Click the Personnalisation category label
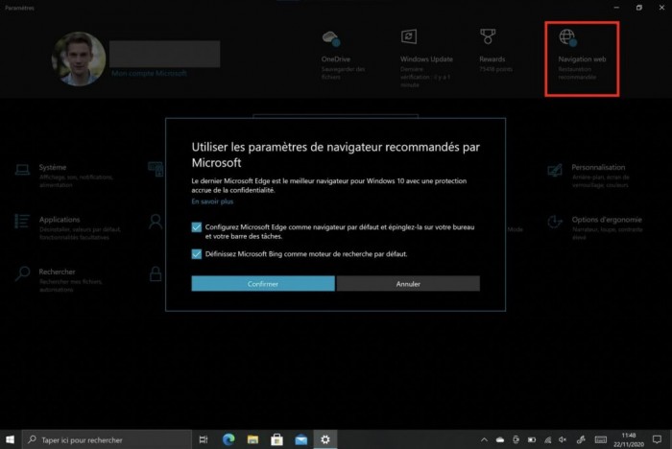The height and width of the screenshot is (449, 672). pos(598,167)
